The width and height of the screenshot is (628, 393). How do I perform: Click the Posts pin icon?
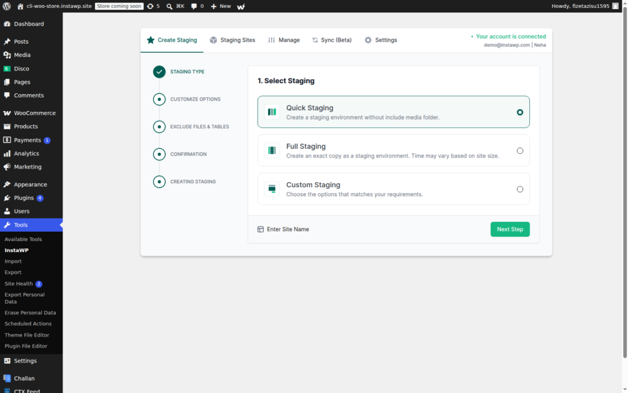[x=7, y=42]
